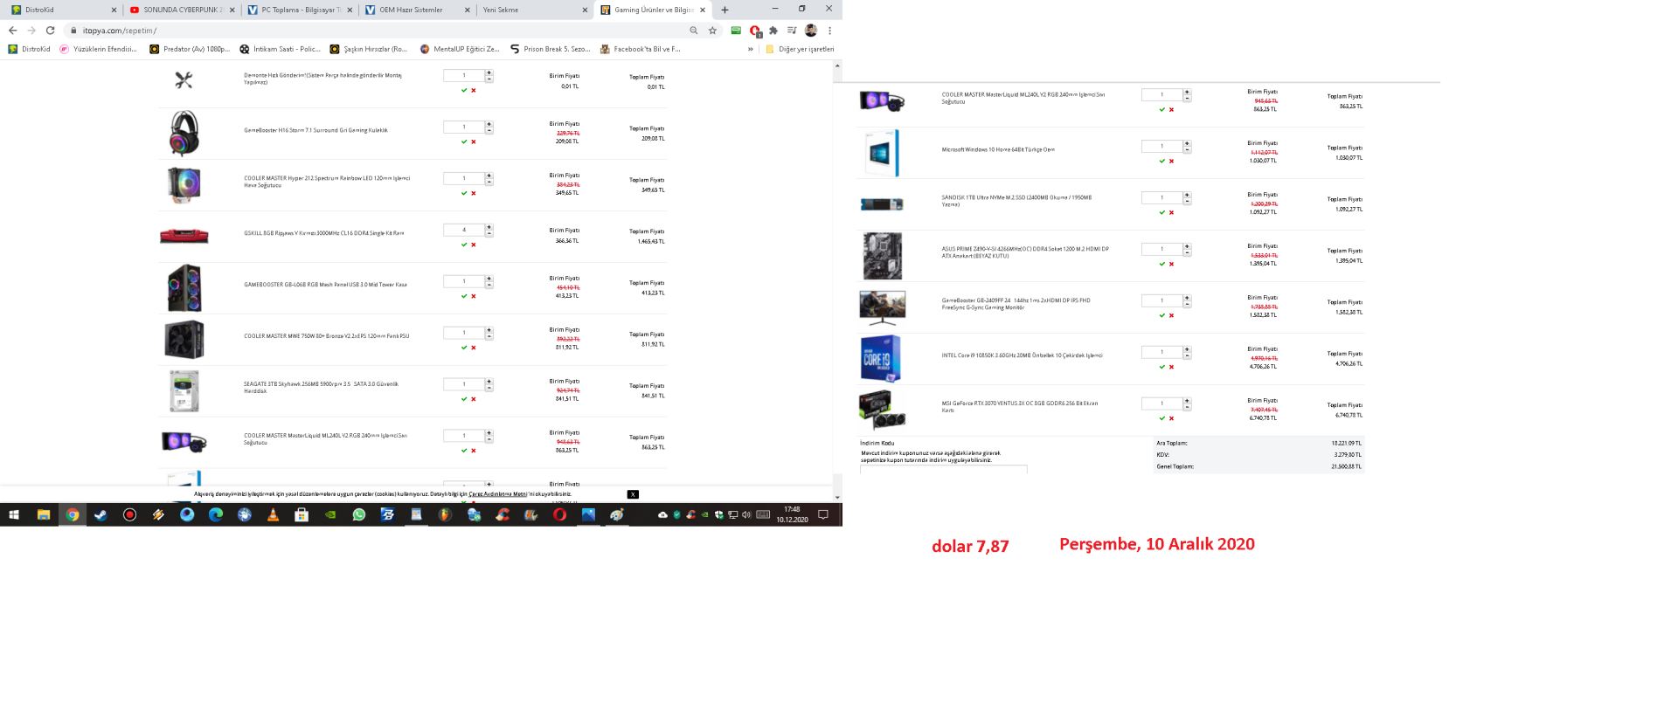Decrease quantity of GameBooster H16 headset
1678x717 pixels.
tap(489, 130)
